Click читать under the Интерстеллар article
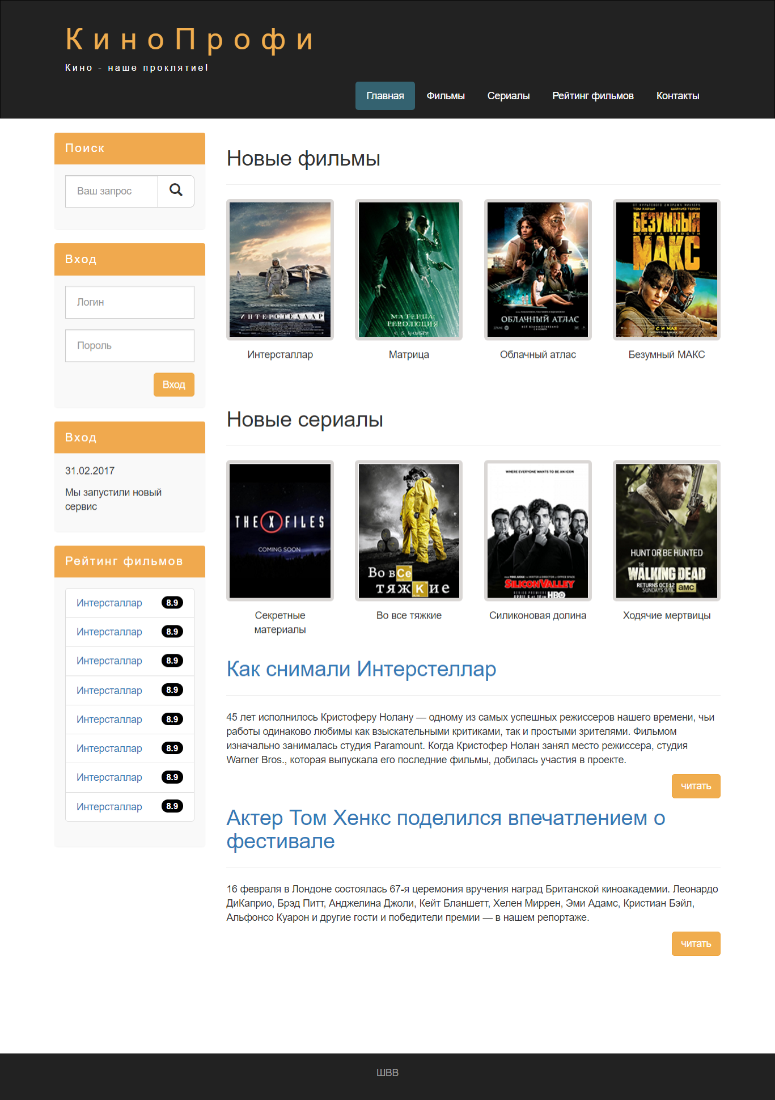Viewport: 775px width, 1100px height. click(x=696, y=786)
